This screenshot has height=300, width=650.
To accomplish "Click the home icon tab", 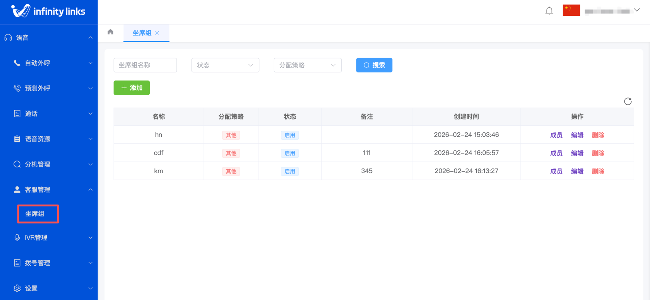I will [110, 32].
